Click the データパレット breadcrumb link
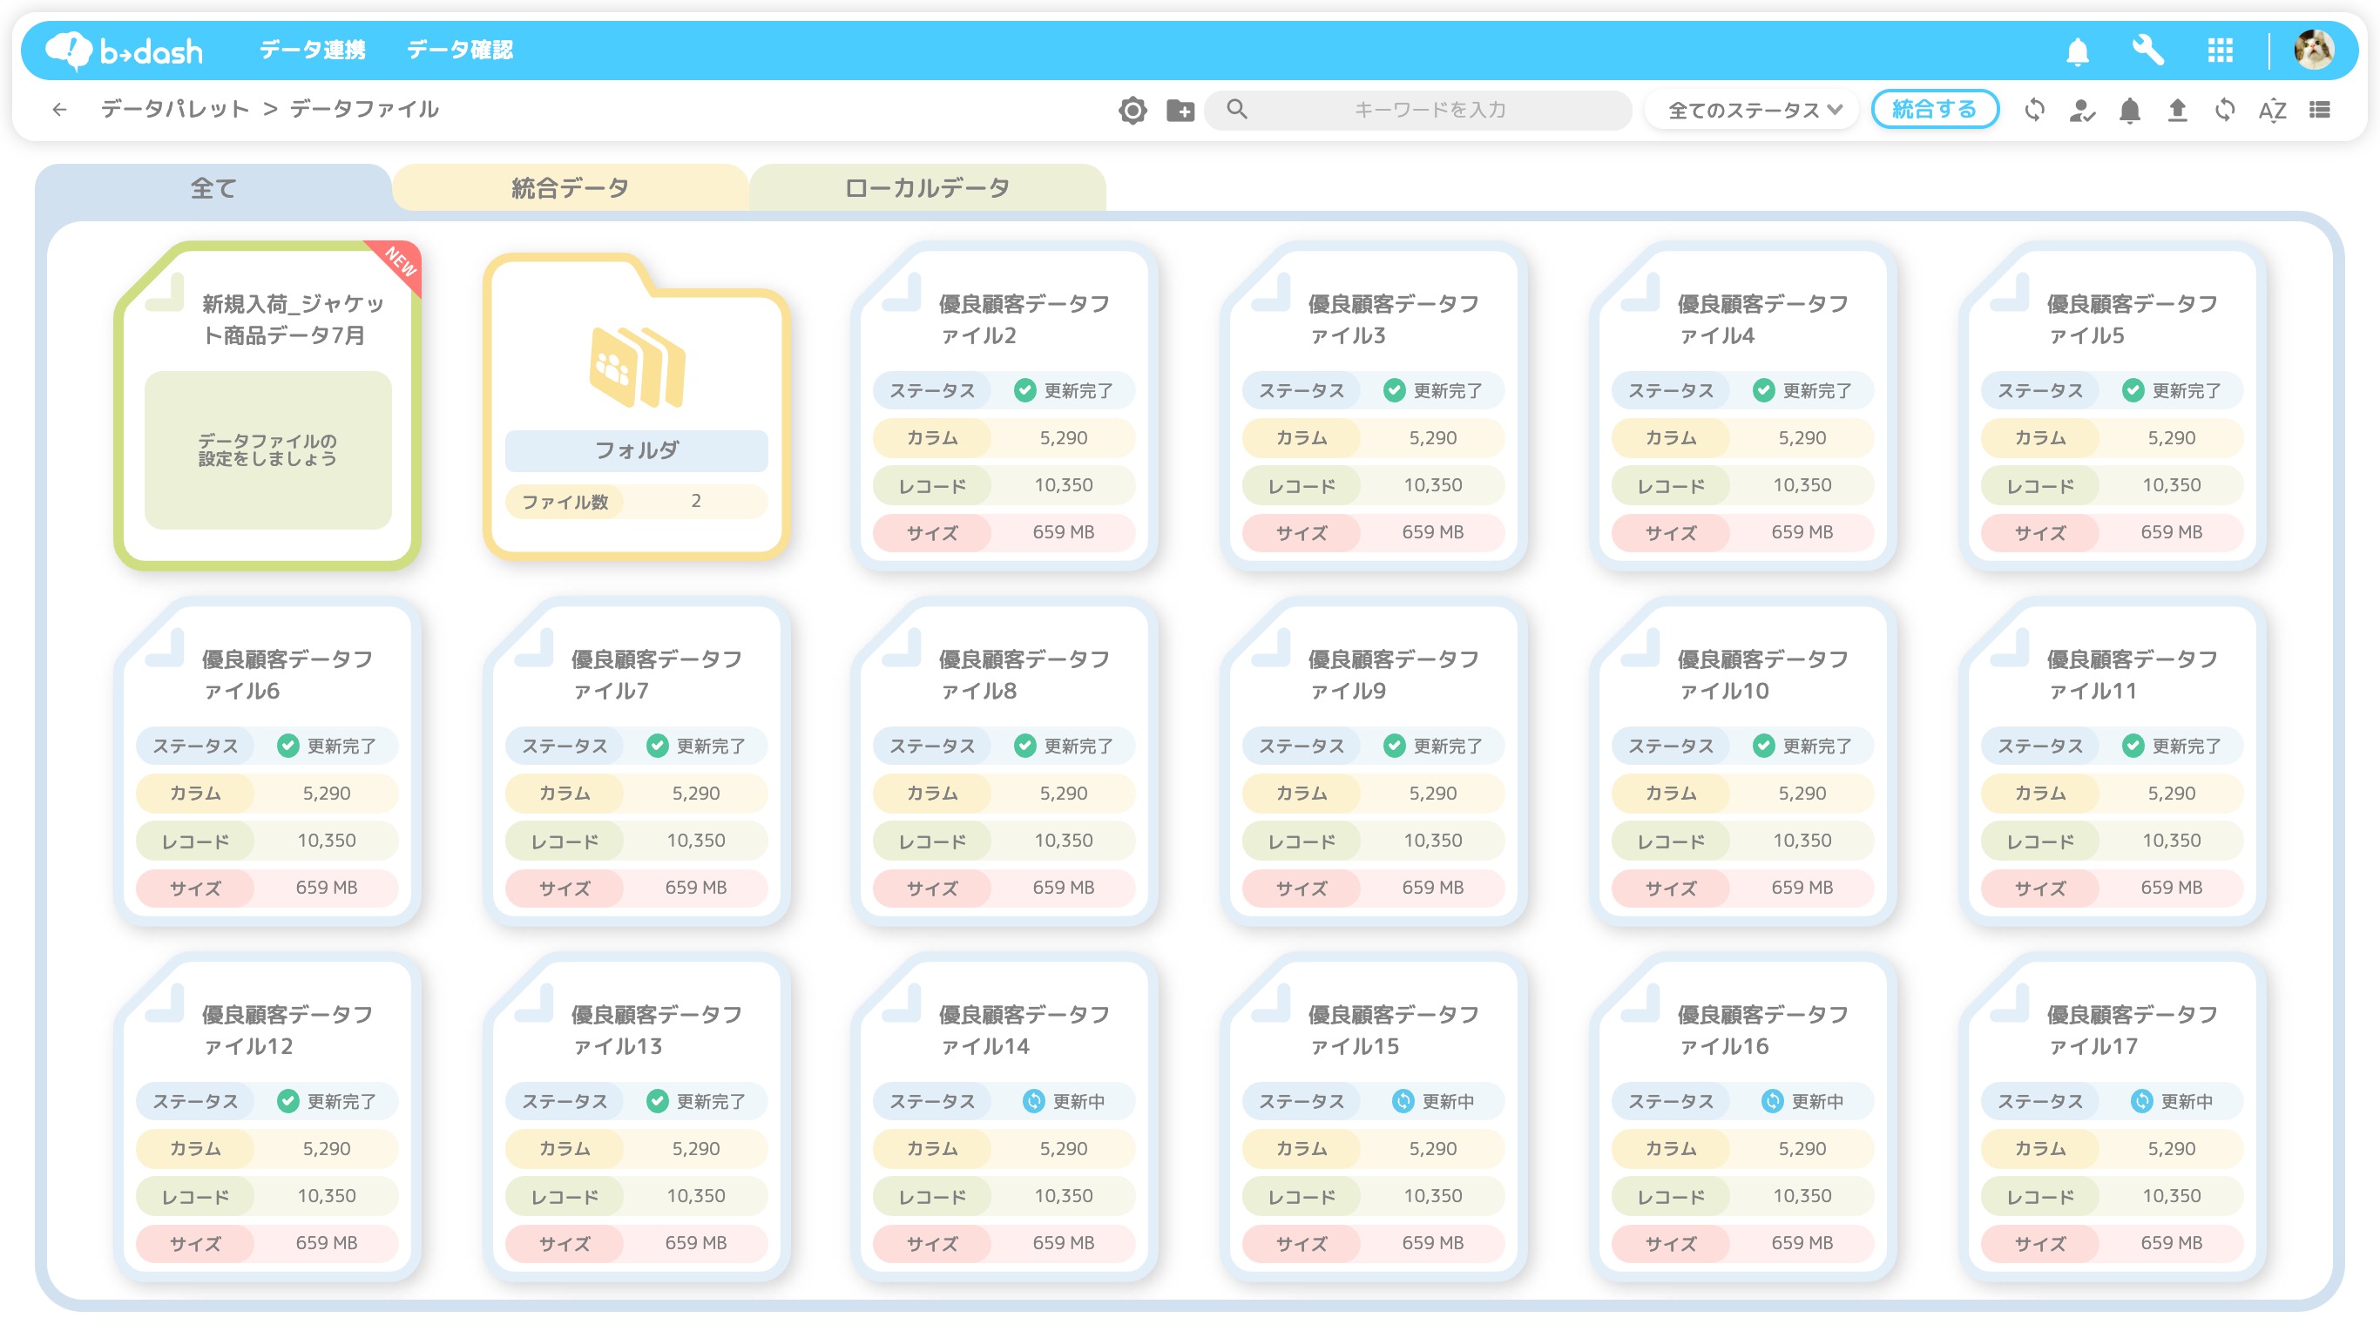 click(174, 109)
